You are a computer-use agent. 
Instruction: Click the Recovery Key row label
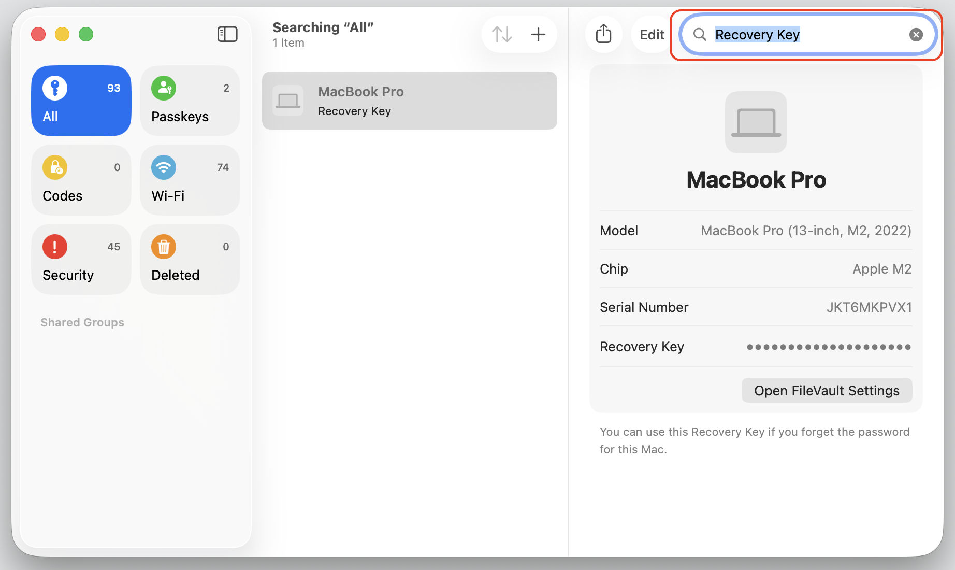click(x=642, y=347)
